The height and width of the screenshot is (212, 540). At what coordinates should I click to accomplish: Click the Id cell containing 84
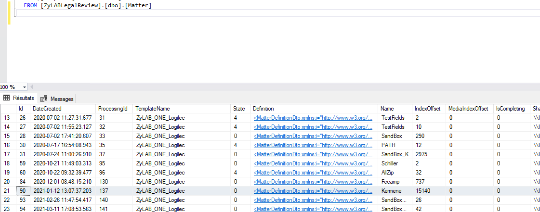pyautogui.click(x=24, y=182)
